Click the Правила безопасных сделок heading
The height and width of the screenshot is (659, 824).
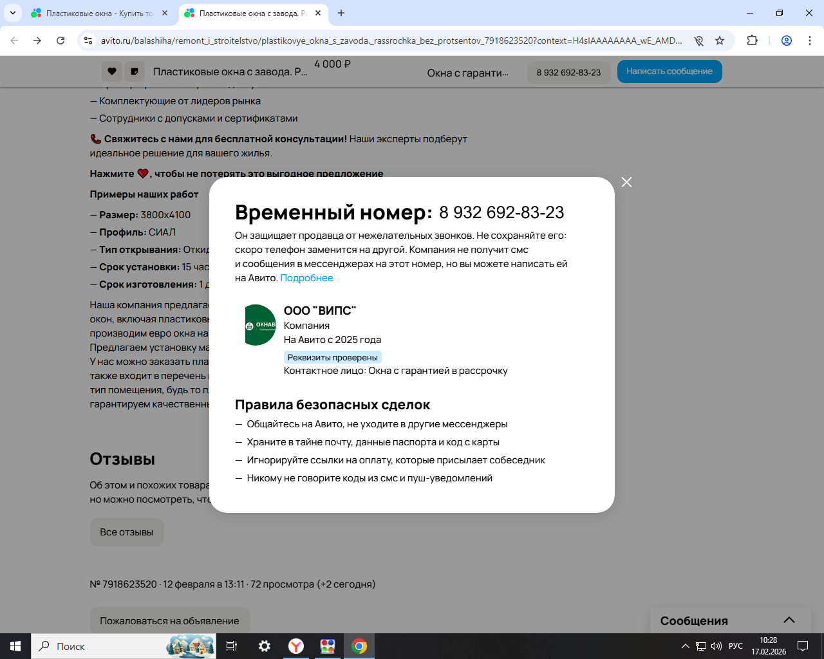(x=332, y=405)
